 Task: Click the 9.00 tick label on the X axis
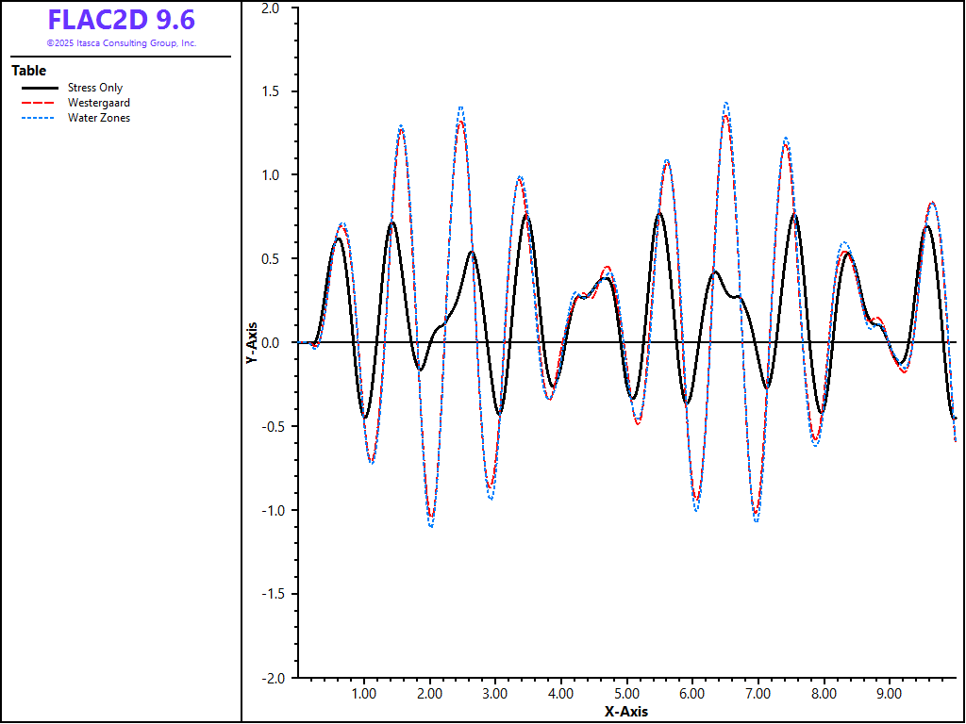tap(889, 694)
